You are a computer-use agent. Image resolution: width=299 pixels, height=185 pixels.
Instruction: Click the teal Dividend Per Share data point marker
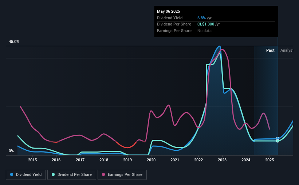click(x=278, y=141)
